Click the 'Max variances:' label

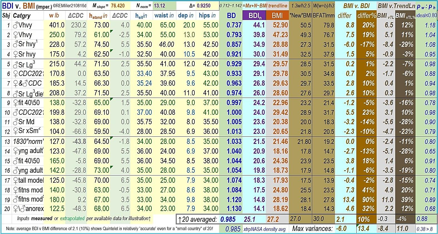click(312, 229)
